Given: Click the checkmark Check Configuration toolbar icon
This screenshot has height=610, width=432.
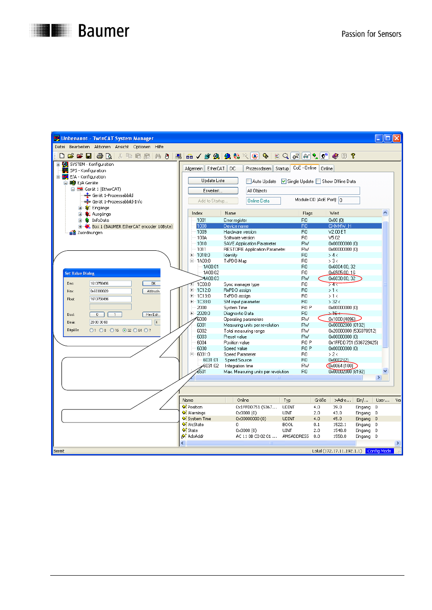Looking at the screenshot, I should 198,156.
